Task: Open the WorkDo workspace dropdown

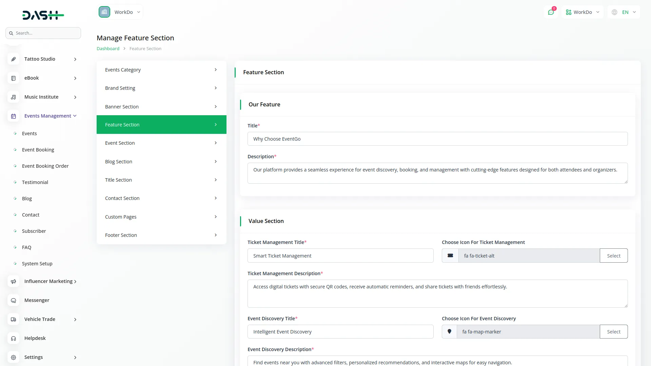Action: point(120,12)
